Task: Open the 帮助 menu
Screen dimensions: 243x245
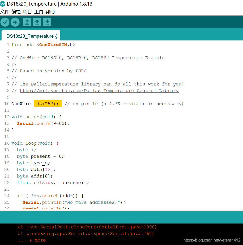Action: tap(50, 12)
